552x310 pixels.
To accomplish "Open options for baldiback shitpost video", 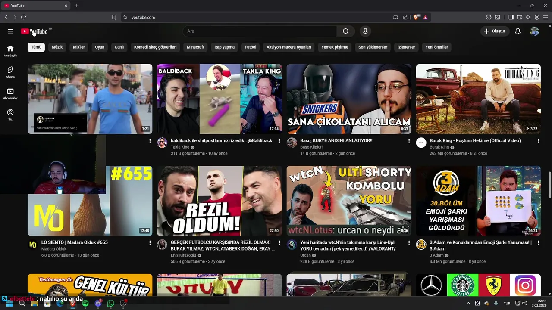I will pos(279,141).
